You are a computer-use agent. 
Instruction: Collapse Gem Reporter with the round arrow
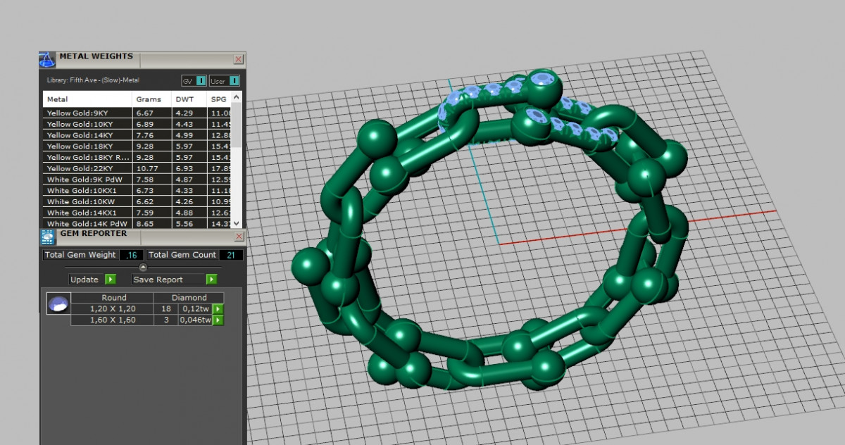click(143, 268)
